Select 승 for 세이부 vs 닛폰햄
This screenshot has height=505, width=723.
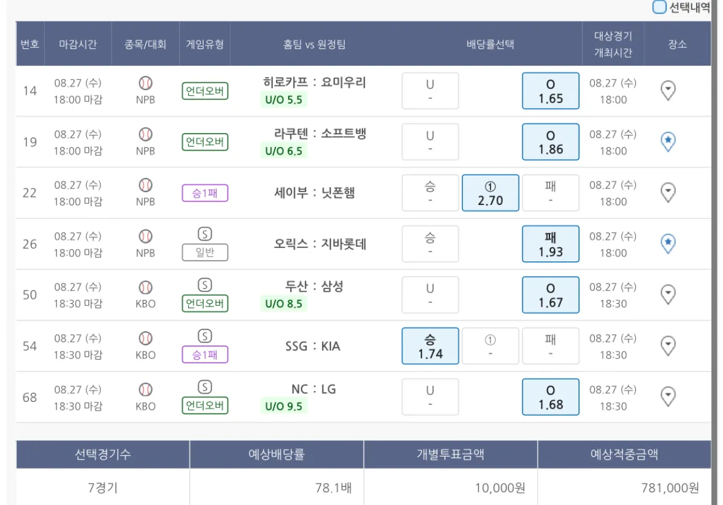(430, 193)
